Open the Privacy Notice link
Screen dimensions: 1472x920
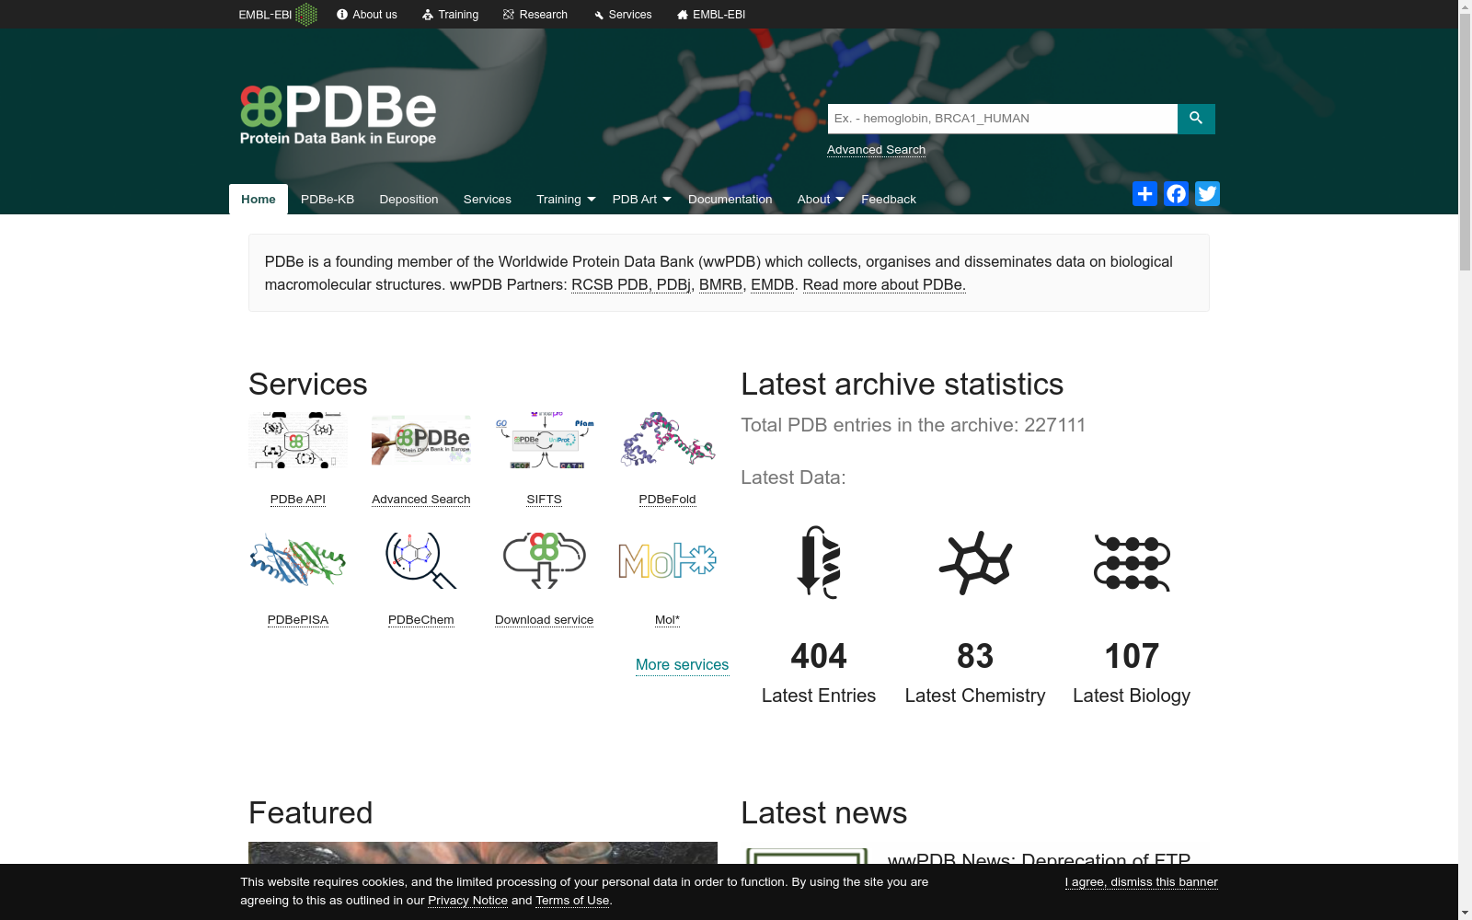(467, 901)
